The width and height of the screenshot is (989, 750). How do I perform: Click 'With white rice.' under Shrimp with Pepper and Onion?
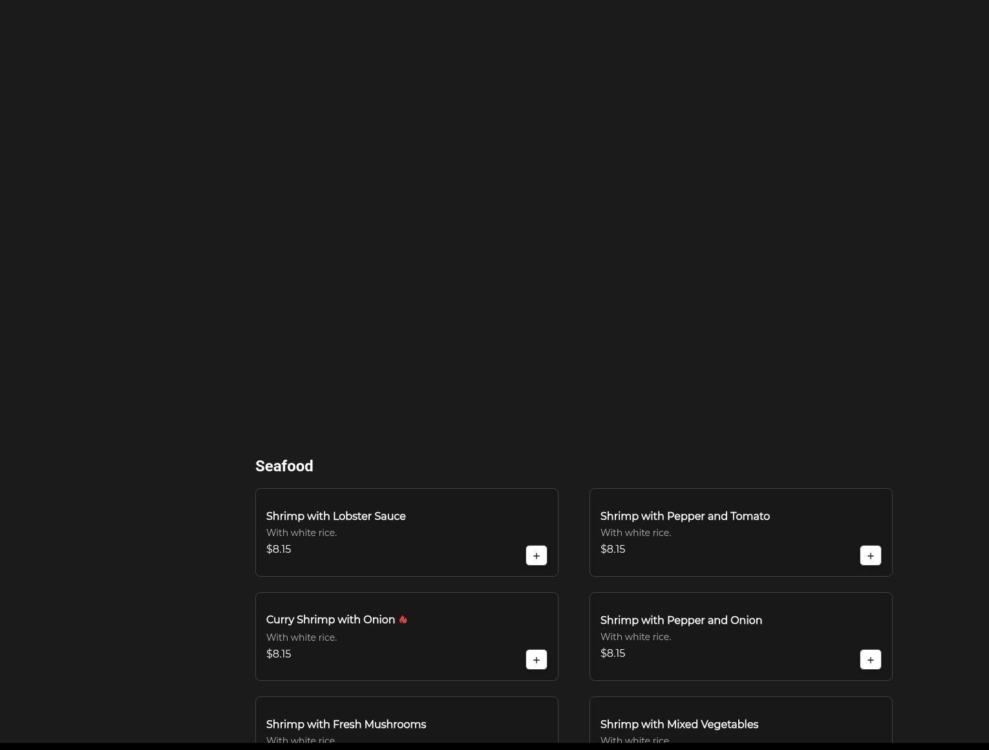click(x=635, y=637)
